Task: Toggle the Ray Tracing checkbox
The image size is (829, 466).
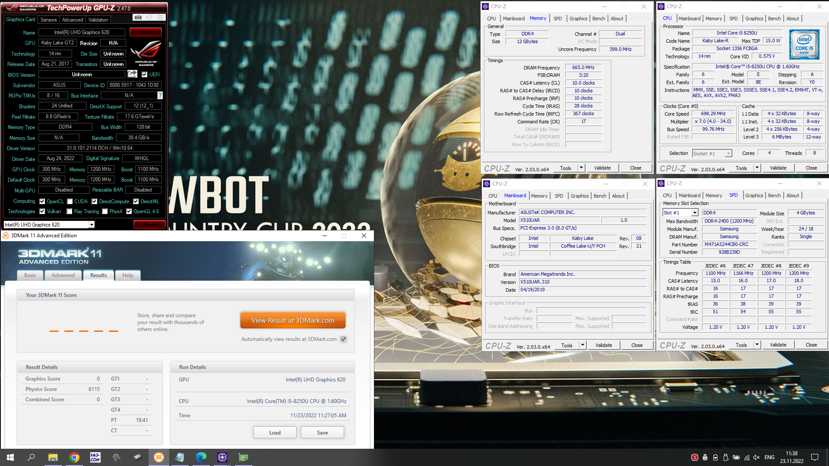Action: [x=70, y=211]
